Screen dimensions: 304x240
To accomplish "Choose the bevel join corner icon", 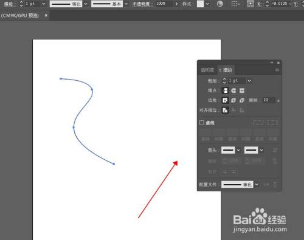I will click(x=242, y=100).
